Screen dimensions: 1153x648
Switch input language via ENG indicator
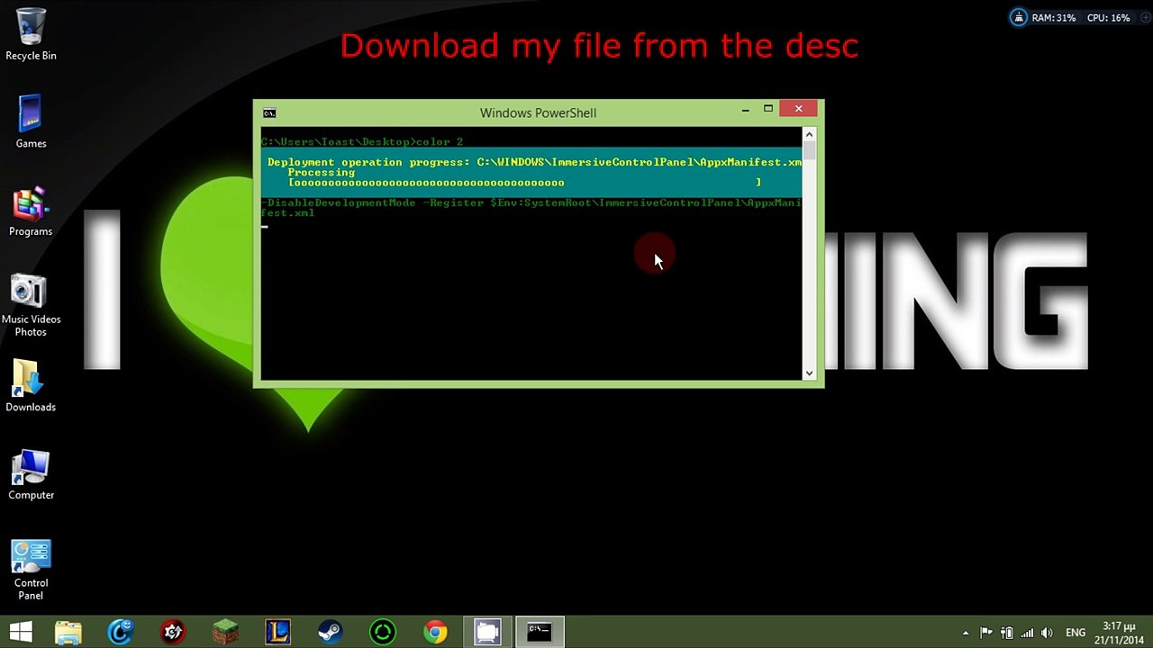coord(1076,633)
